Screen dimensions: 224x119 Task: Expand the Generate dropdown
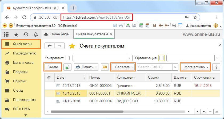click(123, 67)
